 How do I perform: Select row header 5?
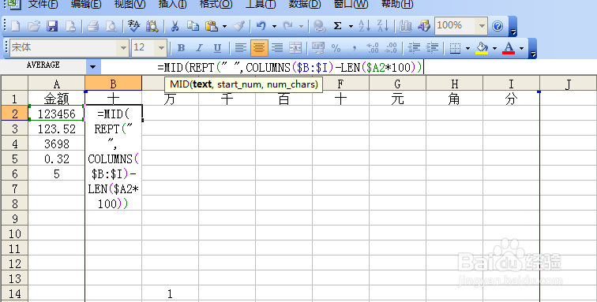(14, 158)
